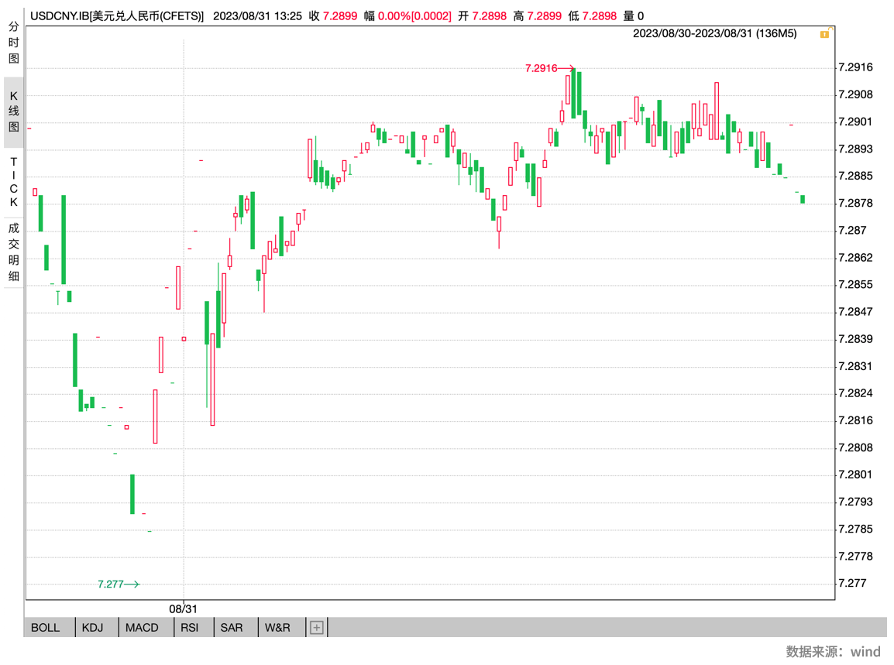The height and width of the screenshot is (665, 894).
Task: Click the 2023/08/30-2023/08/31 date range label
Action: tap(713, 33)
